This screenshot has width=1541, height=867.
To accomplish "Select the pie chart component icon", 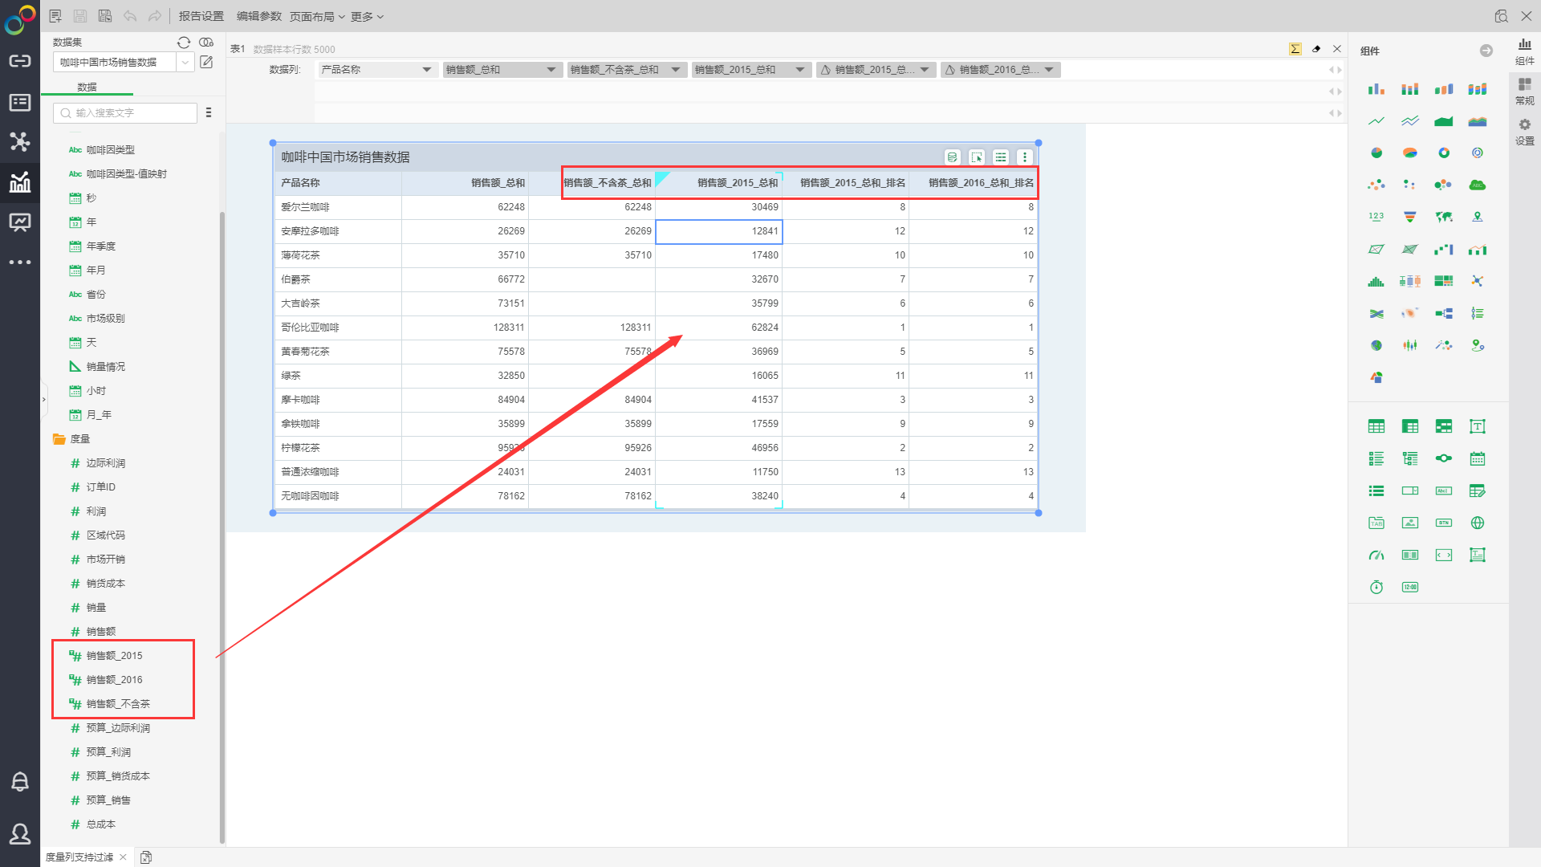I will (x=1376, y=153).
